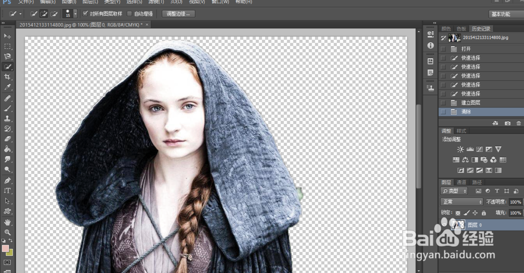This screenshot has height=273, width=524.
Task: Choose Subtract from Selection mode
Action: coord(53,14)
